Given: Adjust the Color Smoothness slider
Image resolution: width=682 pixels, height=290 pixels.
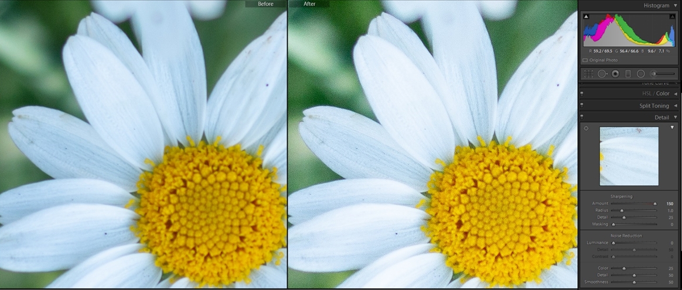Looking at the screenshot, I should [x=634, y=282].
